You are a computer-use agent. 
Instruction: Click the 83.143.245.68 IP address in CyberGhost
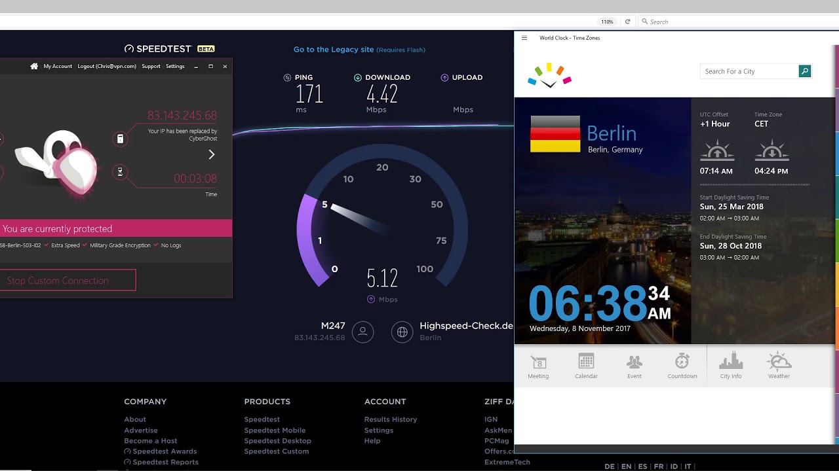(182, 115)
